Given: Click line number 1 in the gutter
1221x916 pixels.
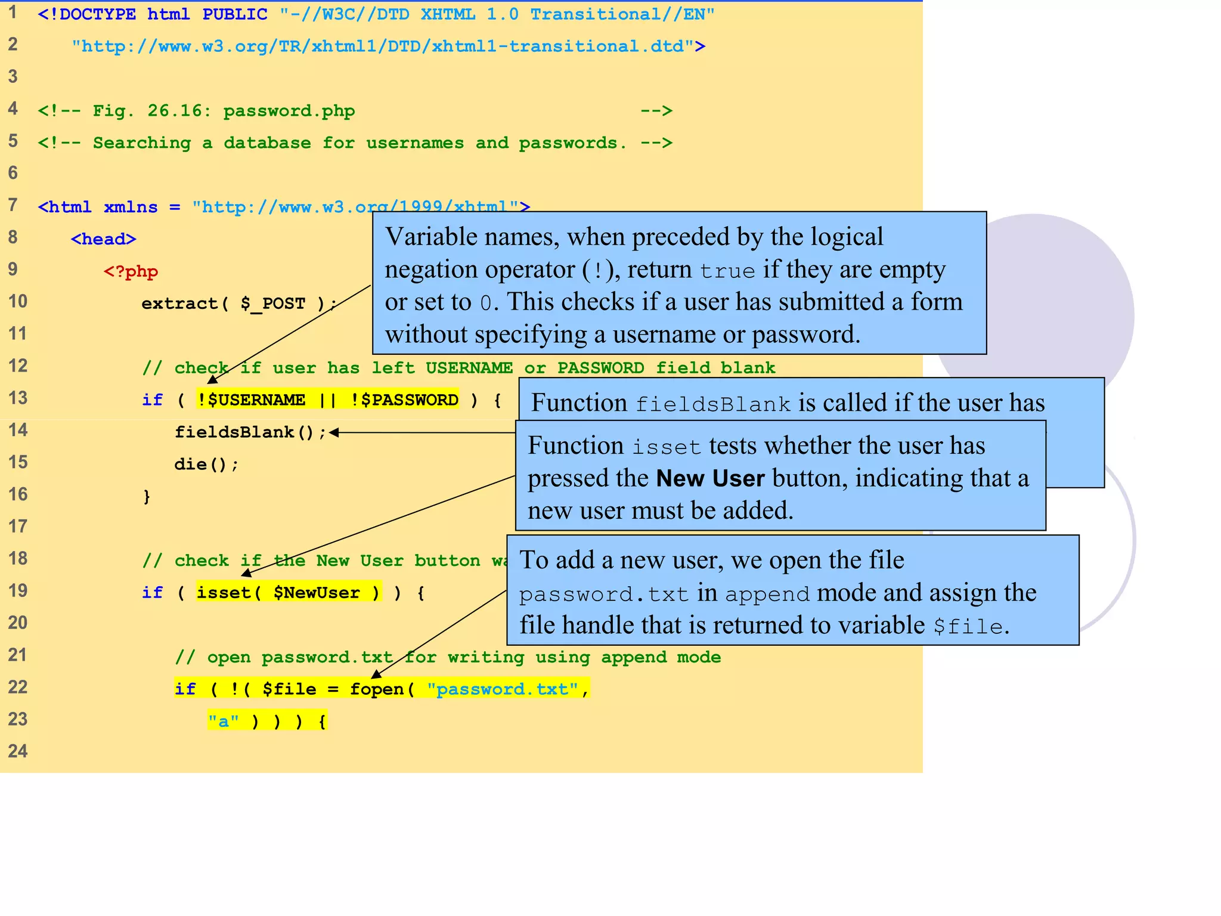Looking at the screenshot, I should pyautogui.click(x=13, y=12).
